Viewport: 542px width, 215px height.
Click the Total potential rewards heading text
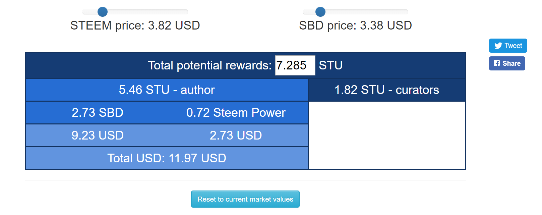tap(210, 65)
